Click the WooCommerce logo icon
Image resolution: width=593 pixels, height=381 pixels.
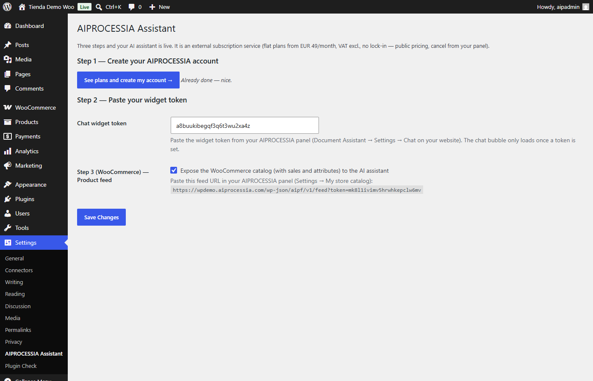(8, 108)
